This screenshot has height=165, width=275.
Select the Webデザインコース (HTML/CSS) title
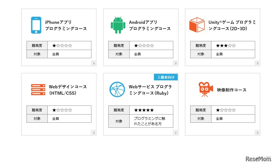(68, 90)
